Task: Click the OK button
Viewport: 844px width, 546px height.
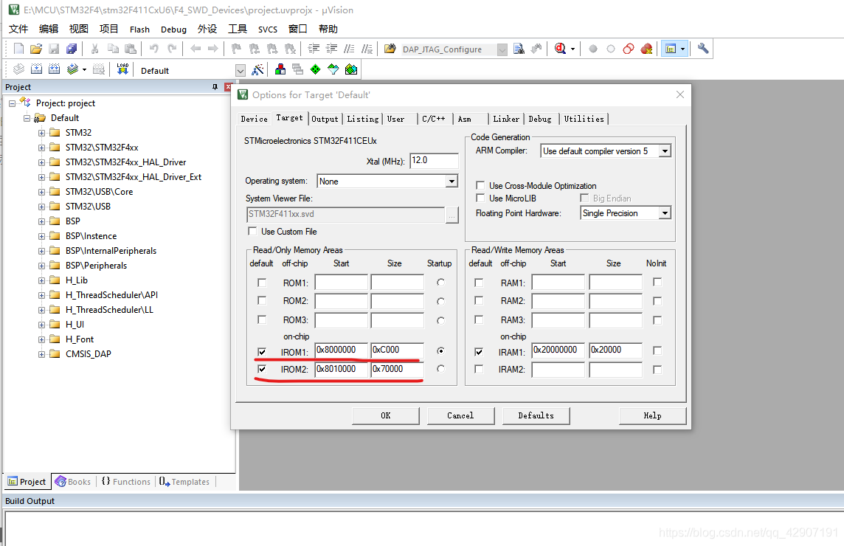Action: tap(385, 415)
